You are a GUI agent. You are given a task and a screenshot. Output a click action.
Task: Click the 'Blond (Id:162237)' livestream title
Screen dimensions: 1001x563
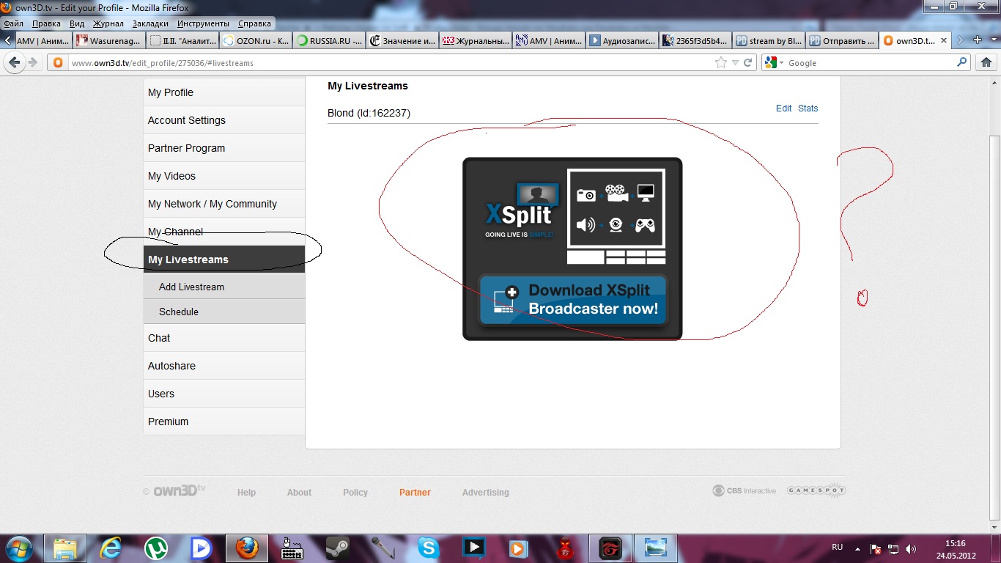pyautogui.click(x=369, y=113)
